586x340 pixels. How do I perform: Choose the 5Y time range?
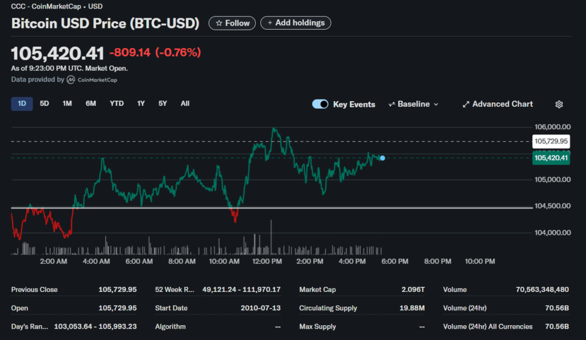tap(163, 104)
